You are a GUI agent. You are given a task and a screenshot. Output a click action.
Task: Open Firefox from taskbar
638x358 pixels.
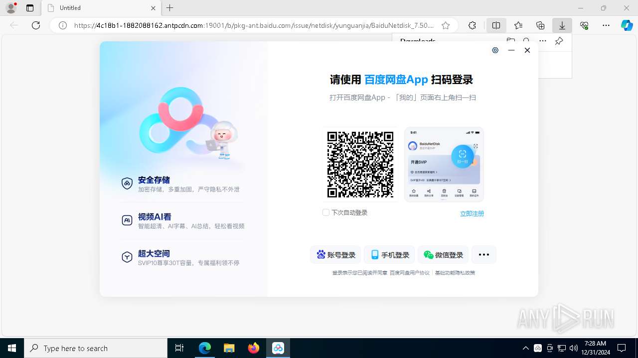(254, 348)
